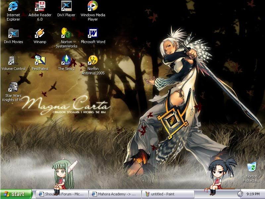
Task: Select Star Wars Knights desktop icon
Action: click(13, 87)
